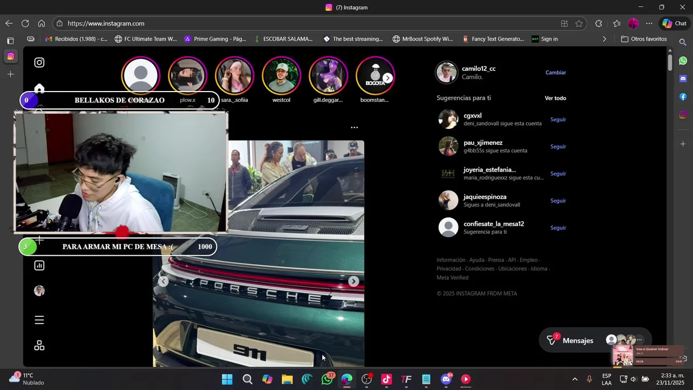Open Discord in the Edge right sidebar
The height and width of the screenshot is (390, 693).
[683, 79]
